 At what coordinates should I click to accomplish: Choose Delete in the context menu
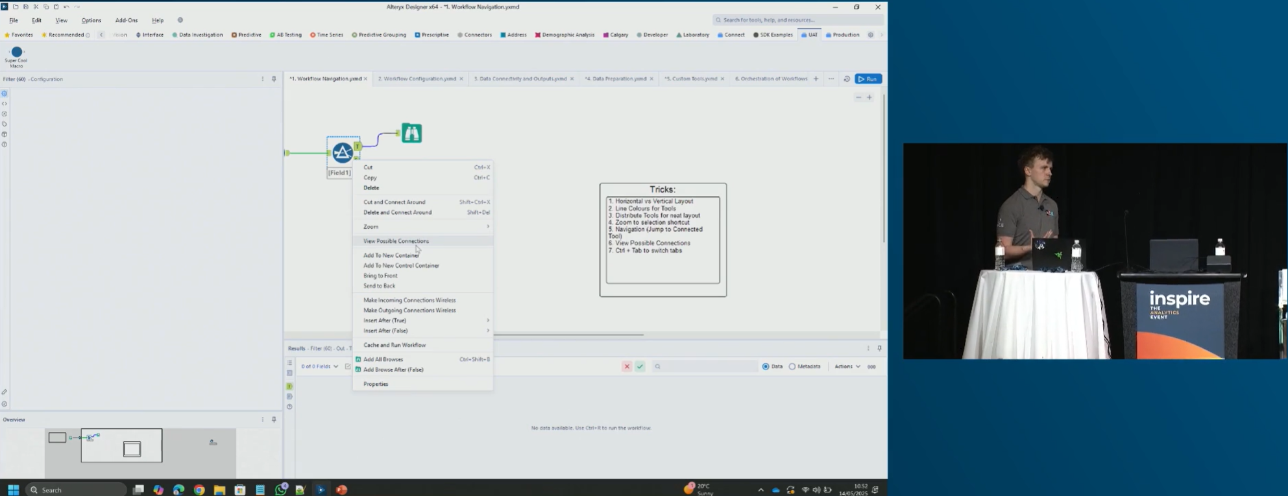[423, 188]
